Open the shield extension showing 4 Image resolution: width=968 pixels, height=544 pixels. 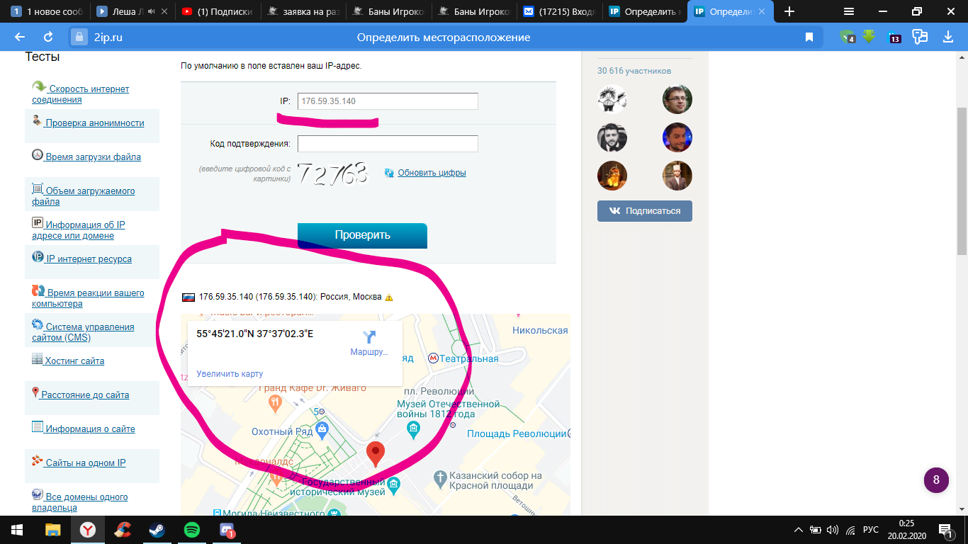tap(847, 37)
